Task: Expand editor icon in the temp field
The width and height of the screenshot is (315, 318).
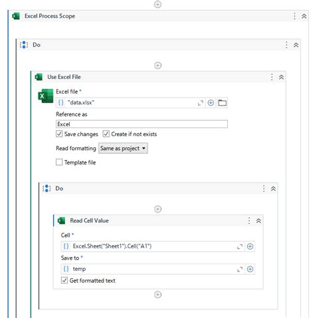Action: pyautogui.click(x=240, y=270)
